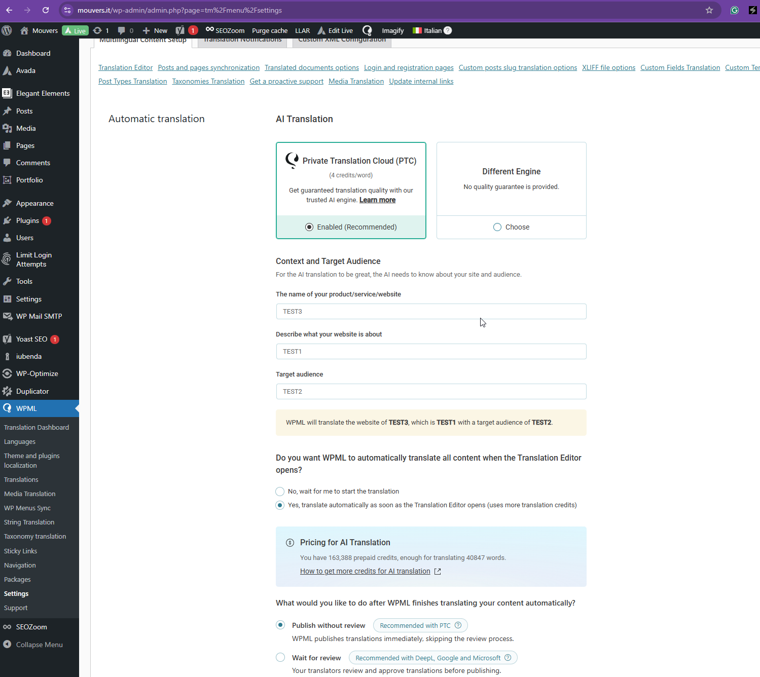Jump to Translation Editor section link
This screenshot has width=760, height=677.
click(125, 68)
